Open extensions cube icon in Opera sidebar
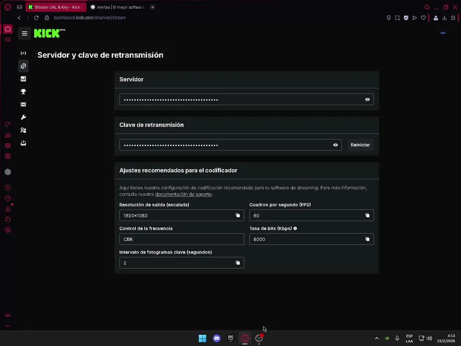 pyautogui.click(x=8, y=219)
